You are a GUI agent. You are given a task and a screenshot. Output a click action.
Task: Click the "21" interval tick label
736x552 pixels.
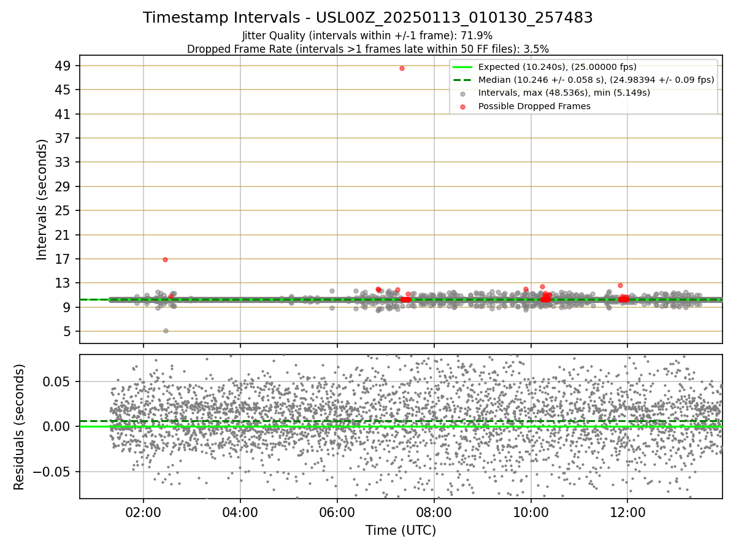pyautogui.click(x=64, y=235)
